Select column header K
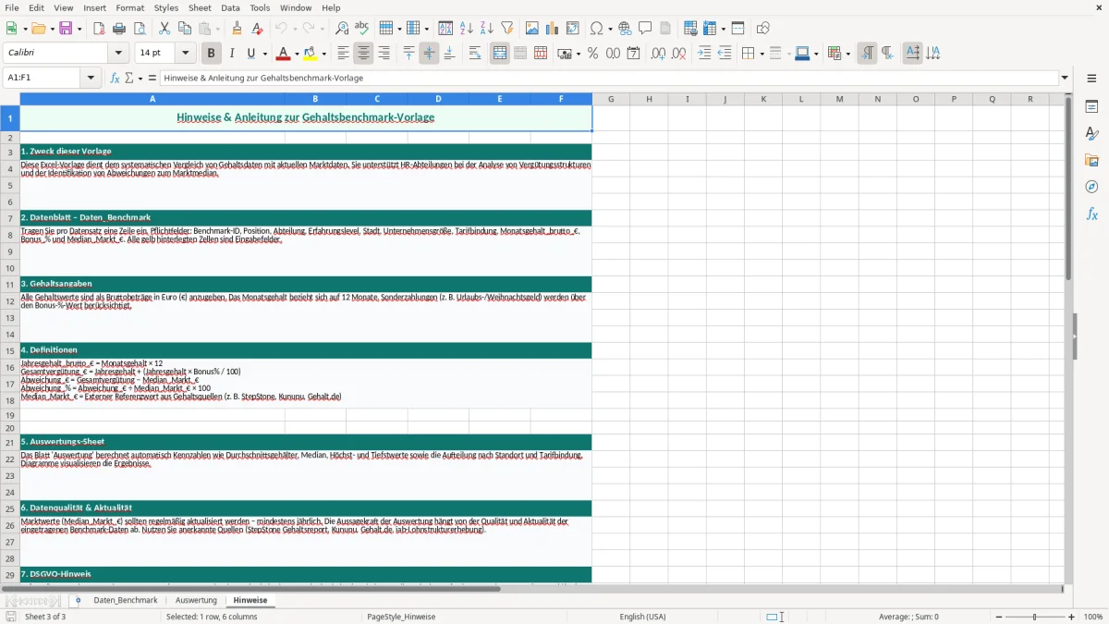Viewport: 1109px width, 624px height. (763, 99)
